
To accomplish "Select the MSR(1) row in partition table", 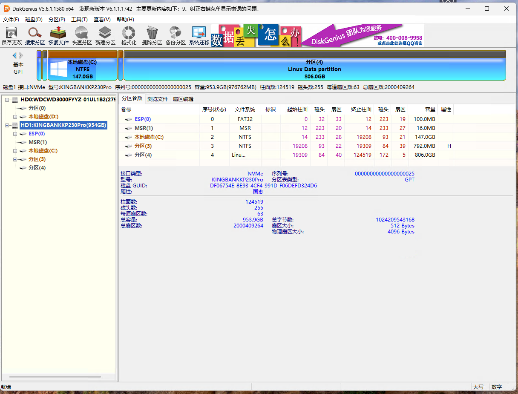I will pyautogui.click(x=144, y=128).
